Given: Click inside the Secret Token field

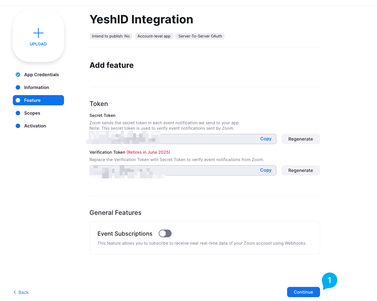Looking at the screenshot, I should 183,139.
